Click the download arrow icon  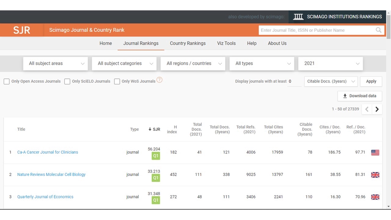[x=345, y=96]
